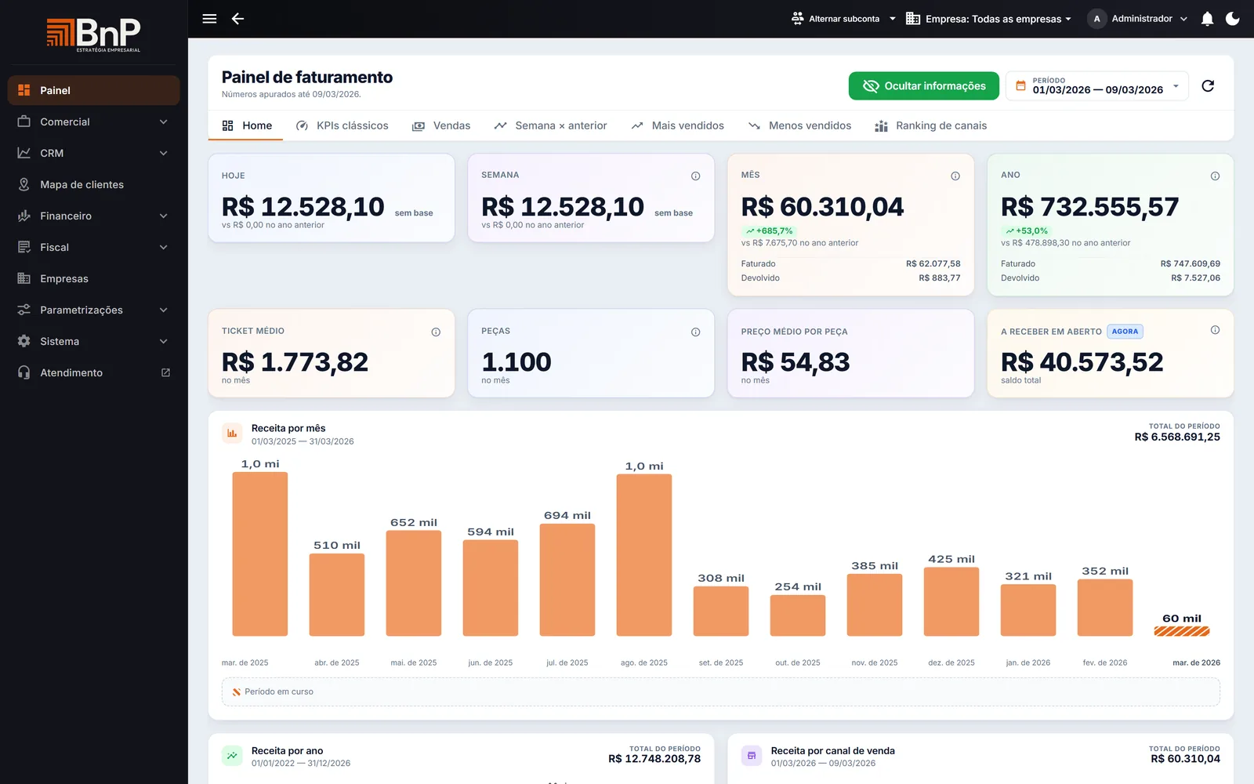Click the info icon on Ano card
1254x784 pixels.
click(1215, 176)
